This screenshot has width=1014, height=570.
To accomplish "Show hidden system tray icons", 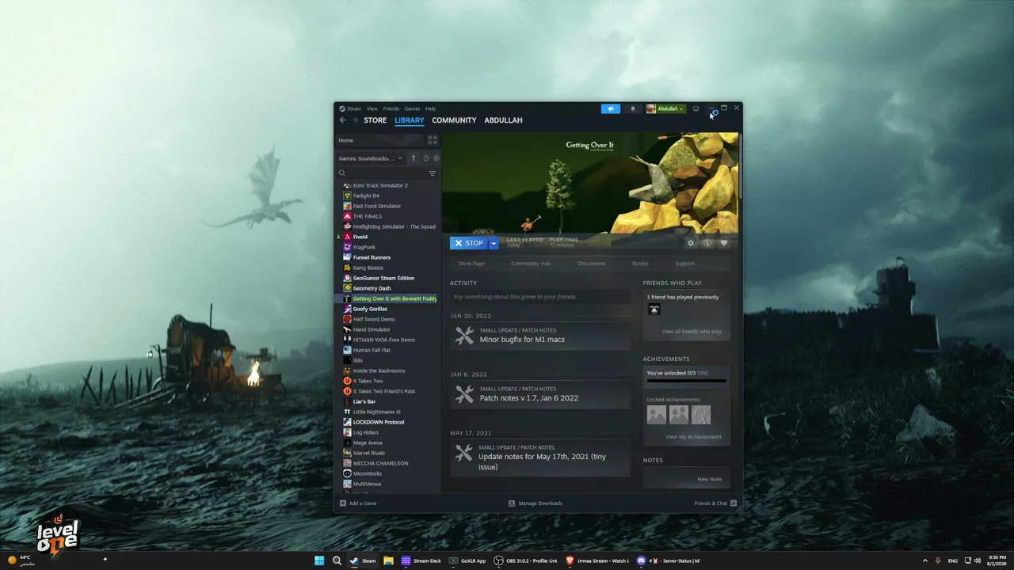I will 924,560.
